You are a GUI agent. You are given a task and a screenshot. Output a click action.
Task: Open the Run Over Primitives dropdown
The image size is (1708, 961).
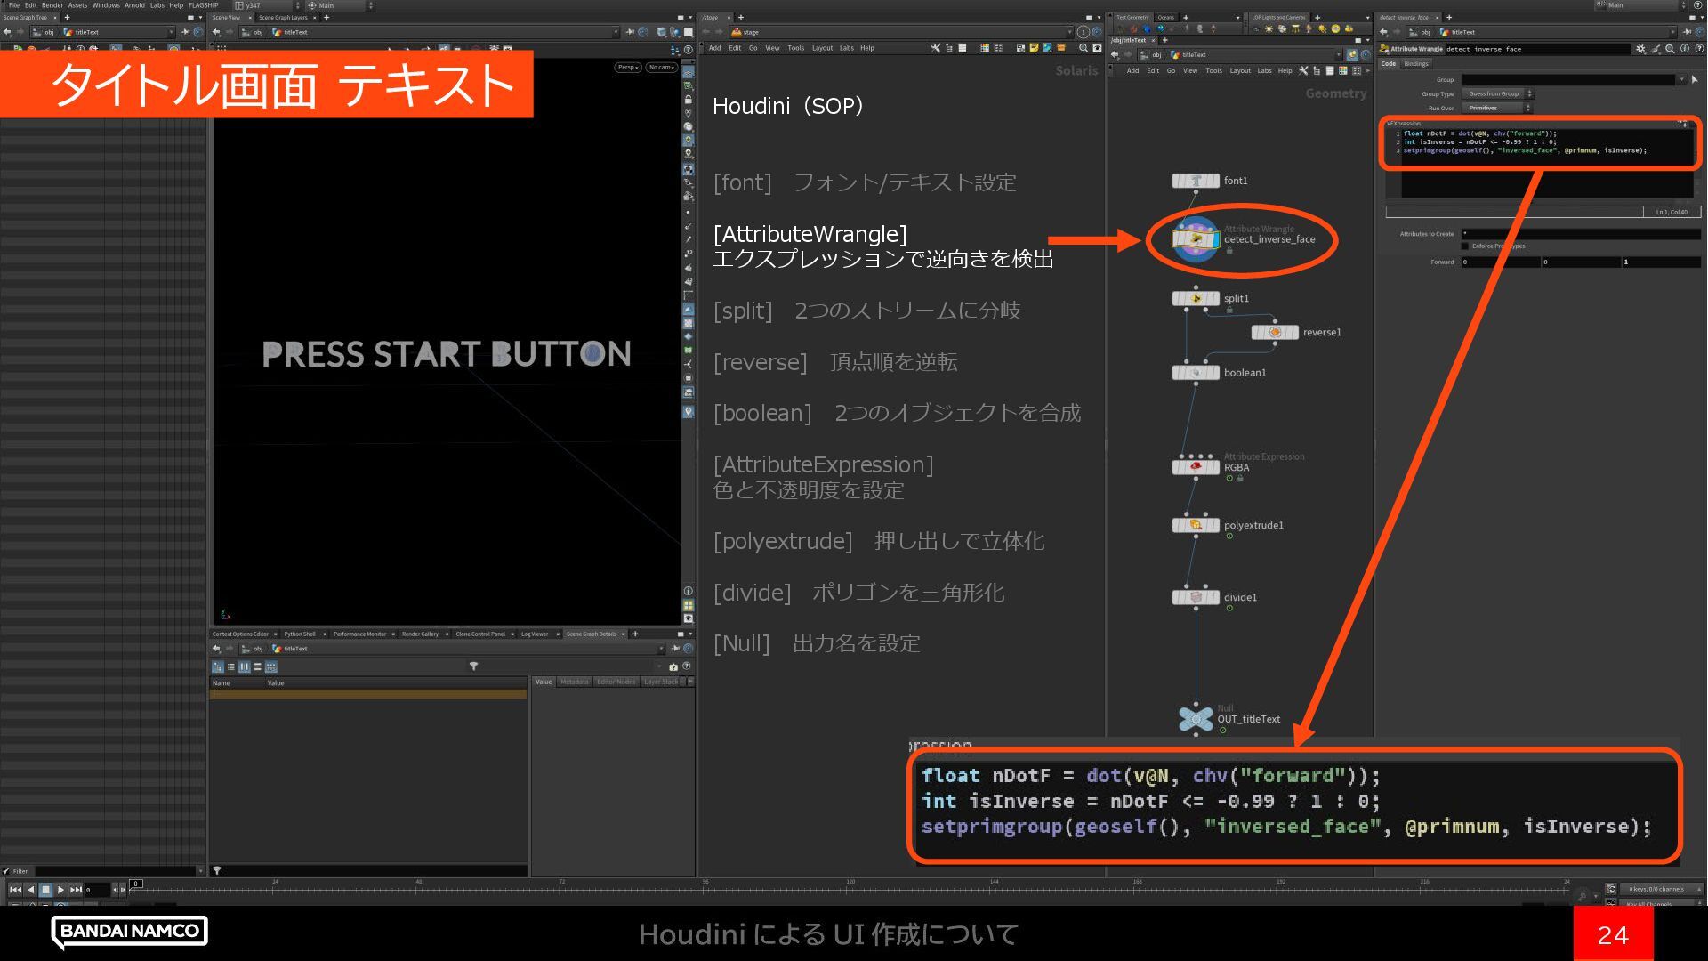click(x=1498, y=108)
